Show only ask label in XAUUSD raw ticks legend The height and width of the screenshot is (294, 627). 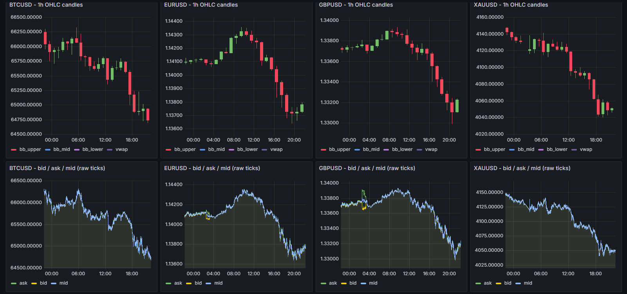click(x=488, y=283)
